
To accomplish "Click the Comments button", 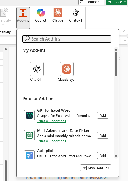I will [x=91, y=2].
